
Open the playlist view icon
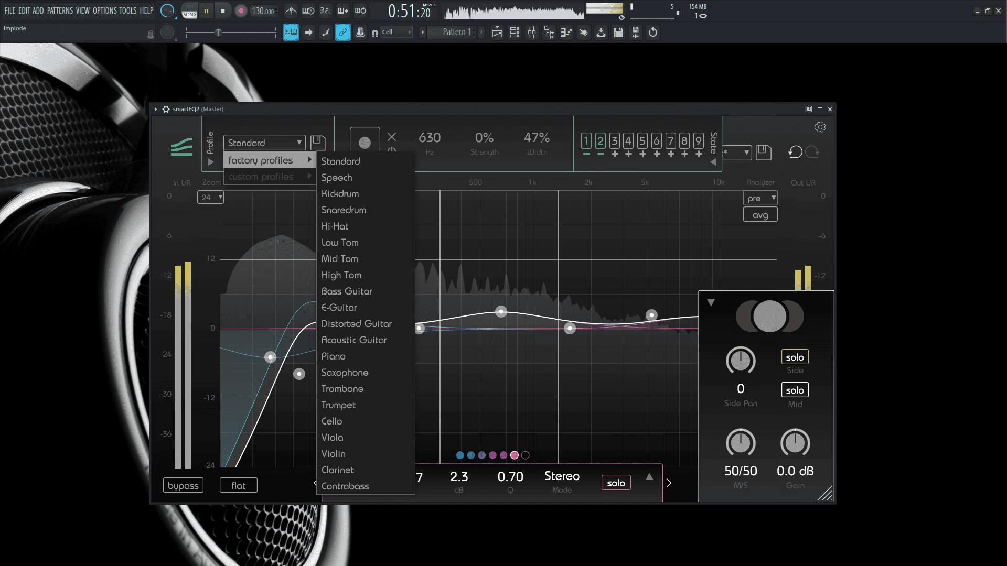(x=497, y=32)
